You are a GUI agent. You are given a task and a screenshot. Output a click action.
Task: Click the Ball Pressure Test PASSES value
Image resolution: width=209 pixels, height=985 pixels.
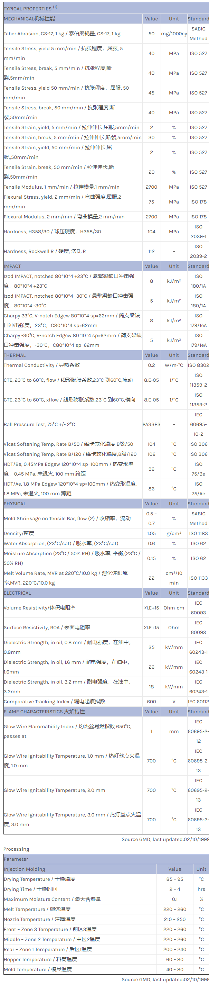pos(151,424)
